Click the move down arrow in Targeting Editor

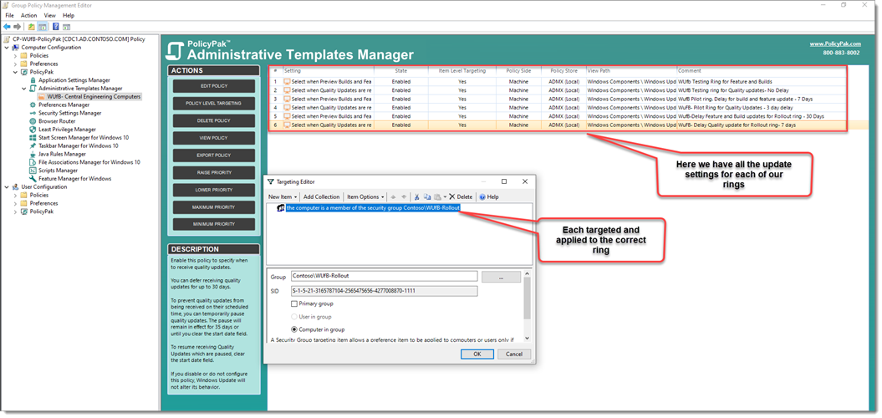(x=403, y=197)
